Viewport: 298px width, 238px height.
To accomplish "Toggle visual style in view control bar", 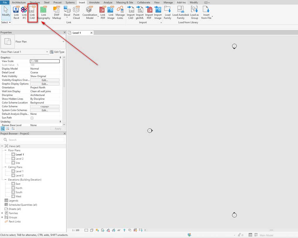I will pyautogui.click(x=92, y=230).
